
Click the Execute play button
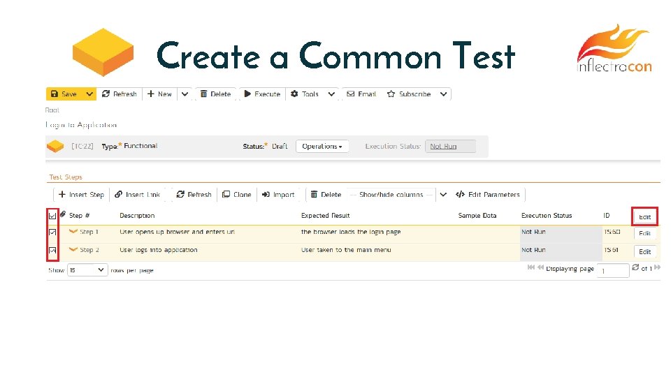(x=261, y=94)
